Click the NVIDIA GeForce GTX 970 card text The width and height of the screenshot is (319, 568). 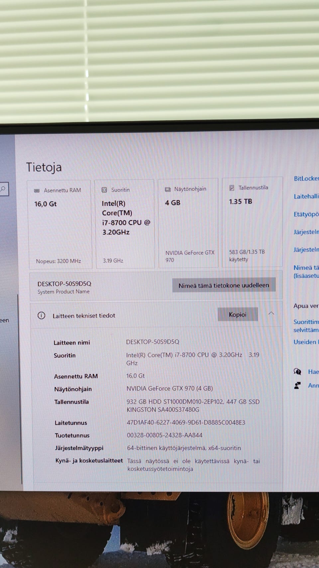pos(190,256)
